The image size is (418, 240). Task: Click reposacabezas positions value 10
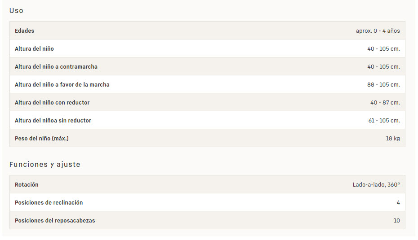[397, 221]
